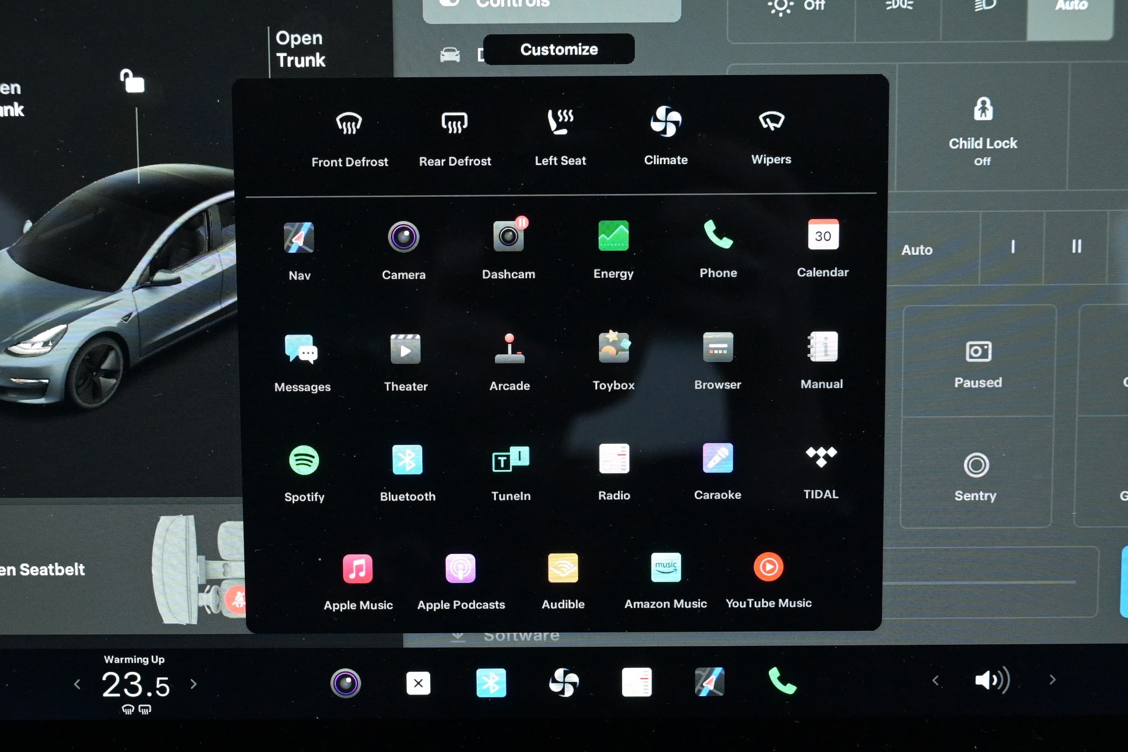This screenshot has width=1128, height=752.
Task: Increase cabin temperature with right chevron
Action: 194,684
